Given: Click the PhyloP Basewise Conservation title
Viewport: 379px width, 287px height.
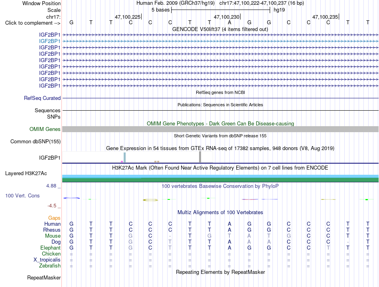Looking at the screenshot, I should coord(220,186).
